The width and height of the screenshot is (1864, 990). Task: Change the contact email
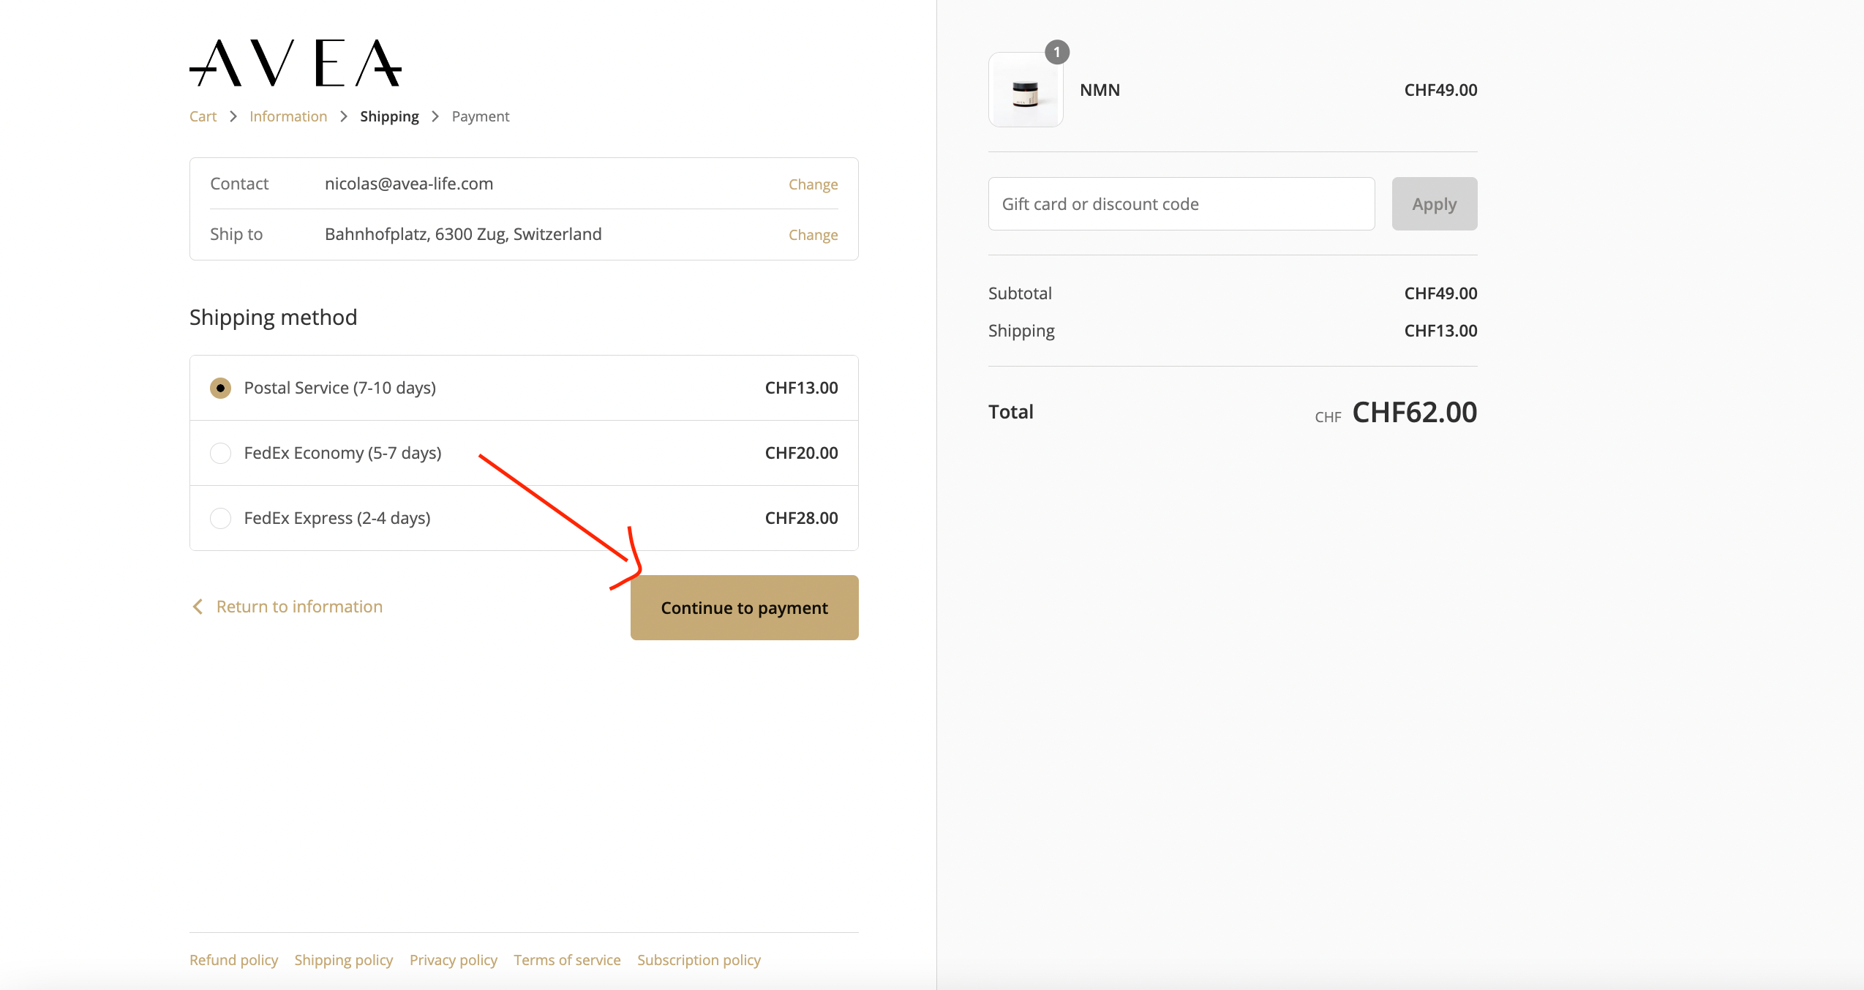pyautogui.click(x=813, y=184)
